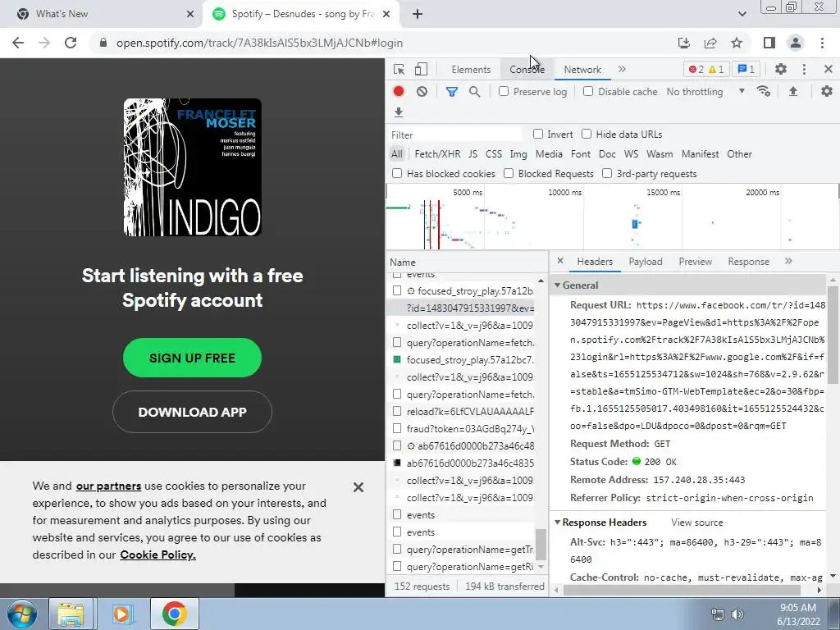Activate the inspect element picker icon
The width and height of the screenshot is (840, 630).
tap(399, 69)
